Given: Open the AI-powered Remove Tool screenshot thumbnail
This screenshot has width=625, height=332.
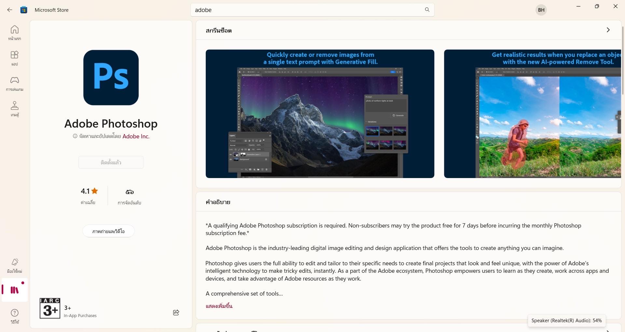Looking at the screenshot, I should coord(533,114).
